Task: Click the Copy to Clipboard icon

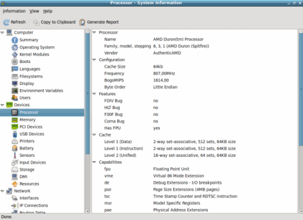Action: tap(36, 22)
